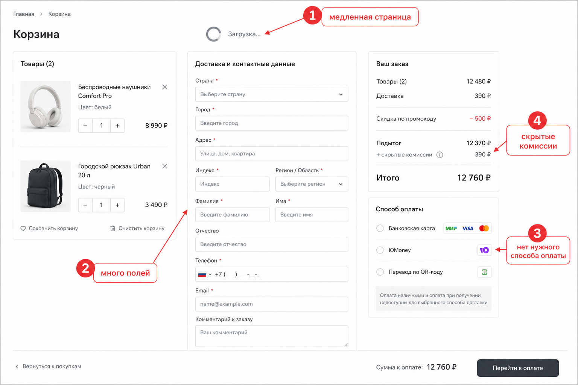Image resolution: width=578 pixels, height=385 pixels.
Task: Focus the Email field name@example.com
Action: (272, 304)
